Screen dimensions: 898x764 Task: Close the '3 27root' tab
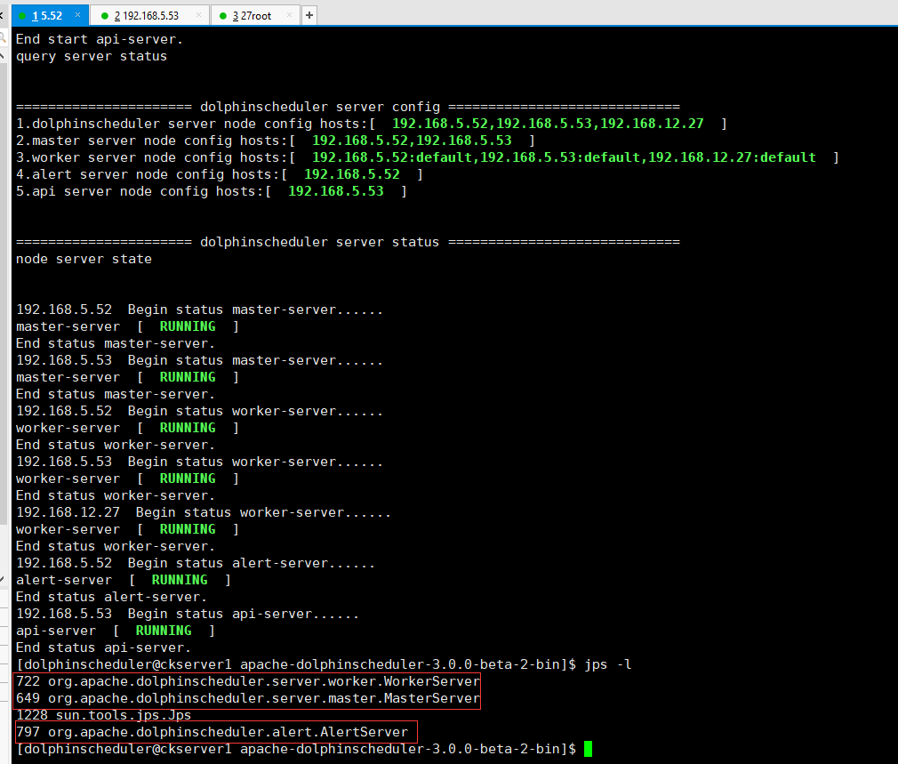[289, 15]
